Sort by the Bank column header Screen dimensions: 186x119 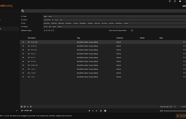click(161, 38)
